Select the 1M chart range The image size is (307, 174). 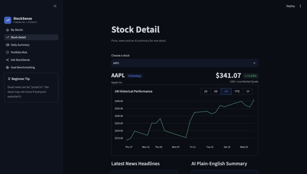[226, 91]
